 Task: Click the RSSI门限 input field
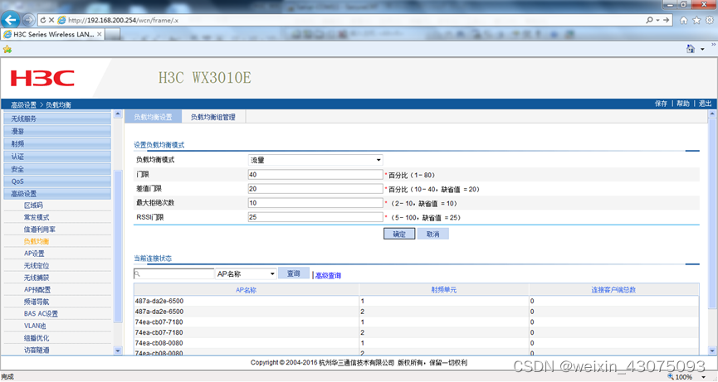(315, 217)
